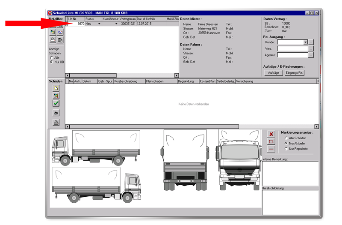This screenshot has width=342, height=225.
Task: Choose 'Alle Schäden' marking display option
Action: [x=286, y=138]
